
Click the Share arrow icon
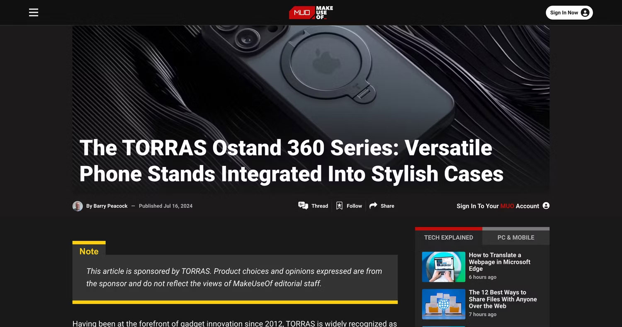[373, 206]
